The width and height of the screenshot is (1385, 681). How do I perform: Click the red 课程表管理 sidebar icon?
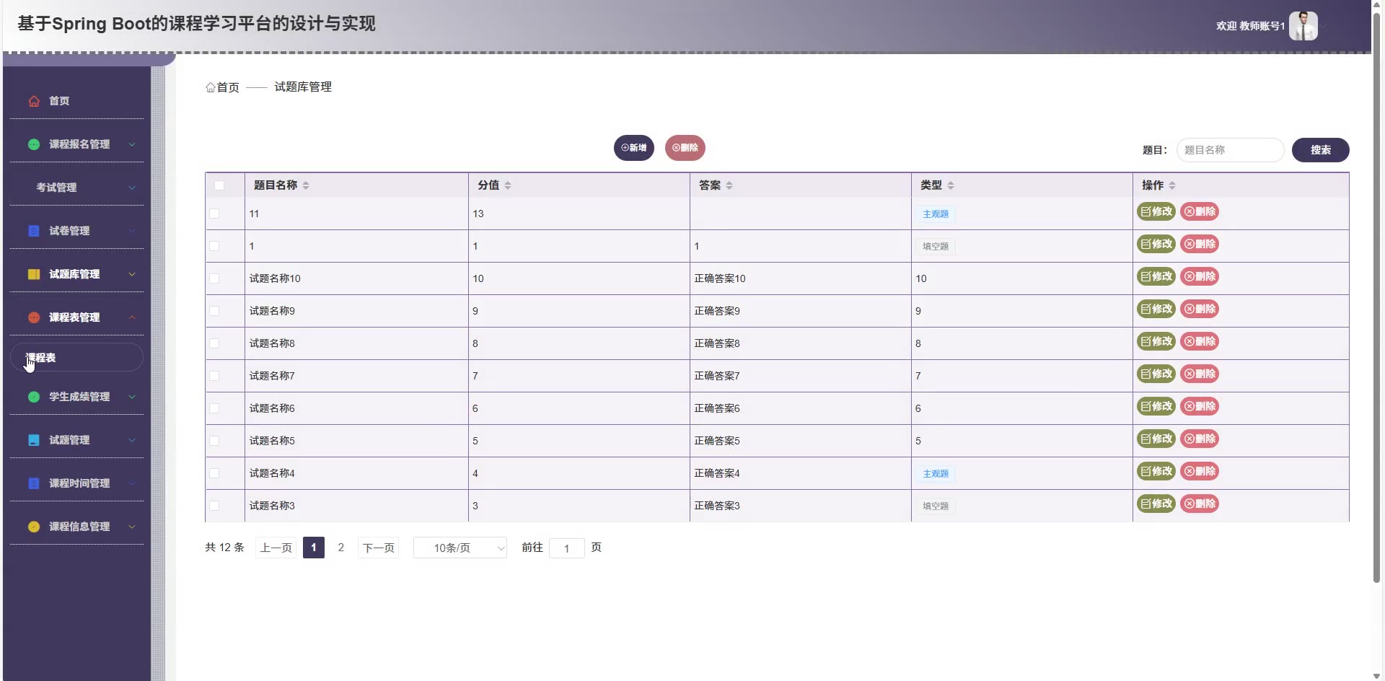click(34, 317)
